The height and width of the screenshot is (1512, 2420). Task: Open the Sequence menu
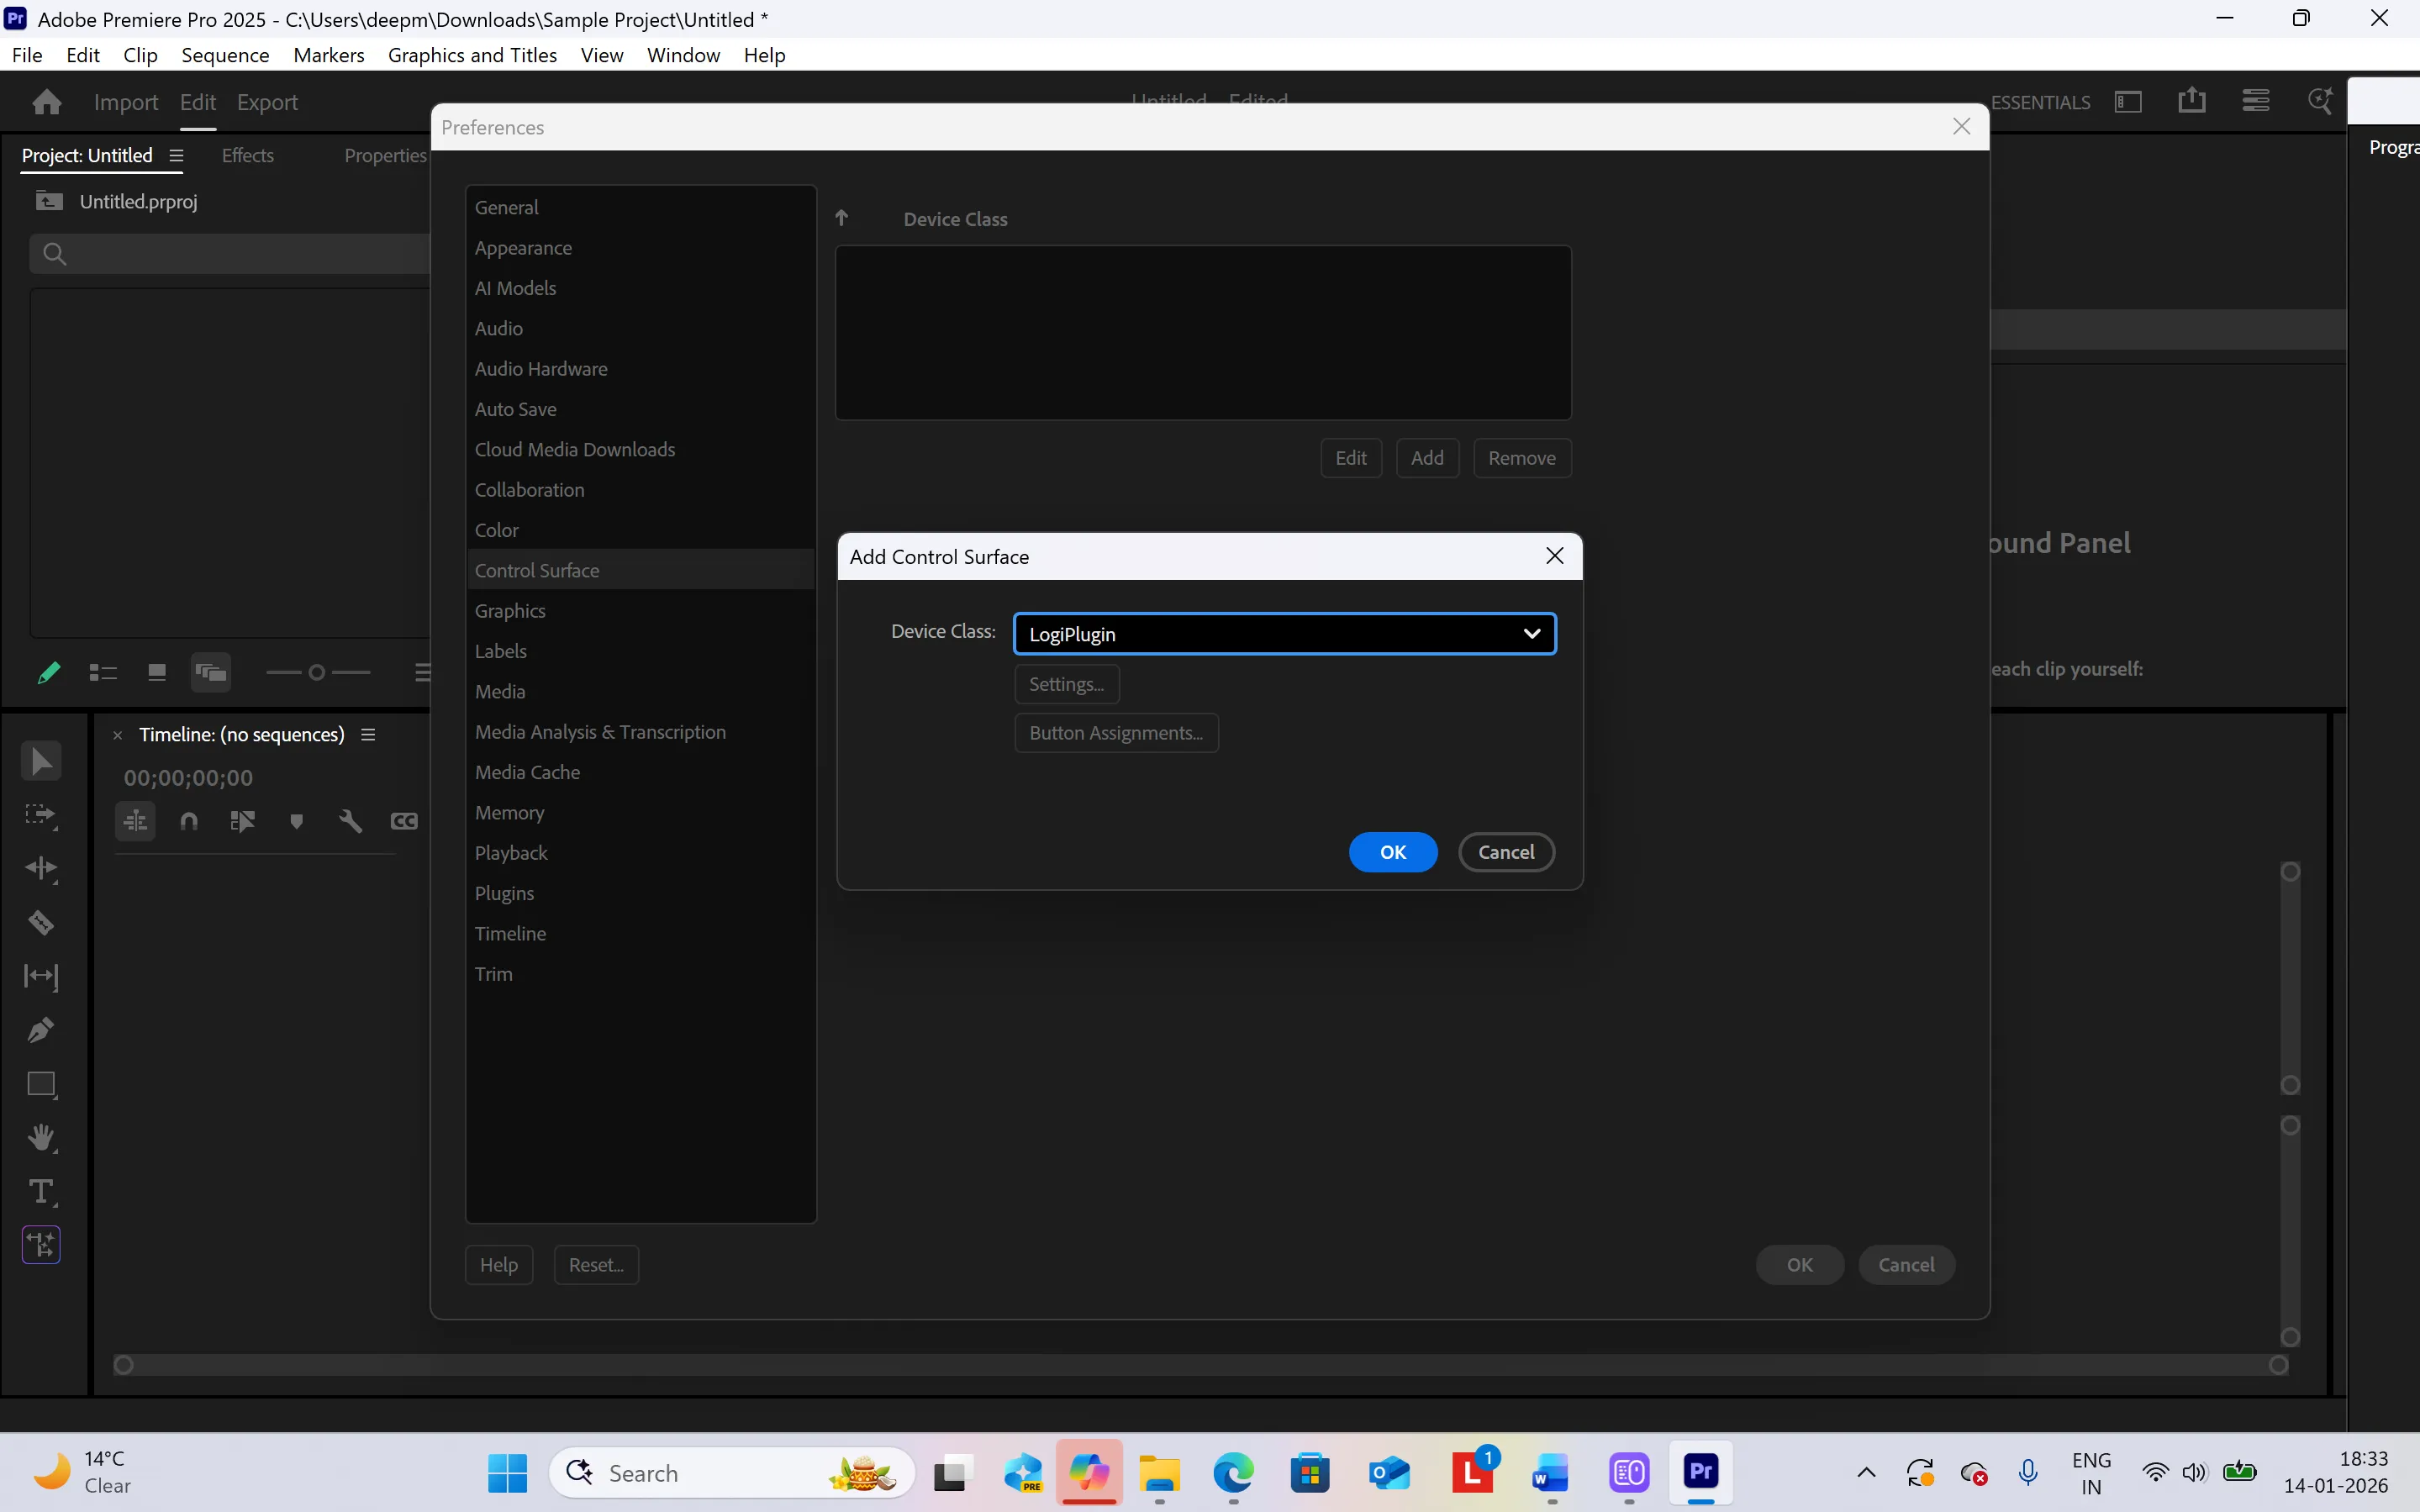pos(225,55)
